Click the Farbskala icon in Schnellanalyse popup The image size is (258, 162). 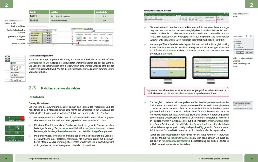click(84, 38)
